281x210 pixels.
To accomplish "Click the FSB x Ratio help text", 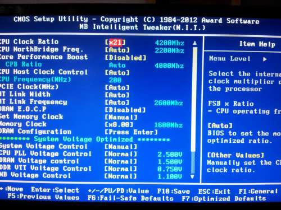I will (x=231, y=104).
